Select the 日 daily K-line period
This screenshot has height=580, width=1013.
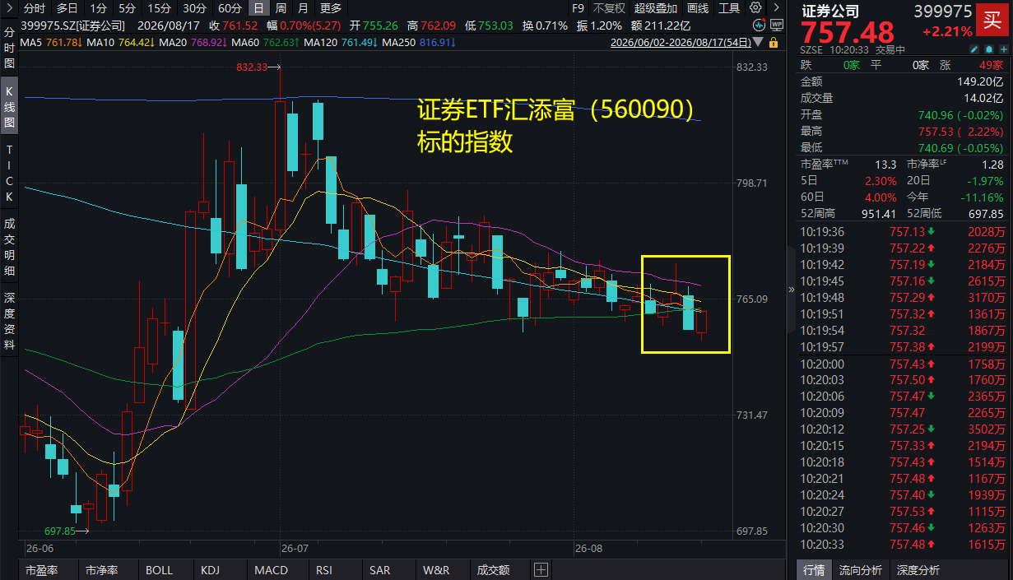click(x=259, y=8)
